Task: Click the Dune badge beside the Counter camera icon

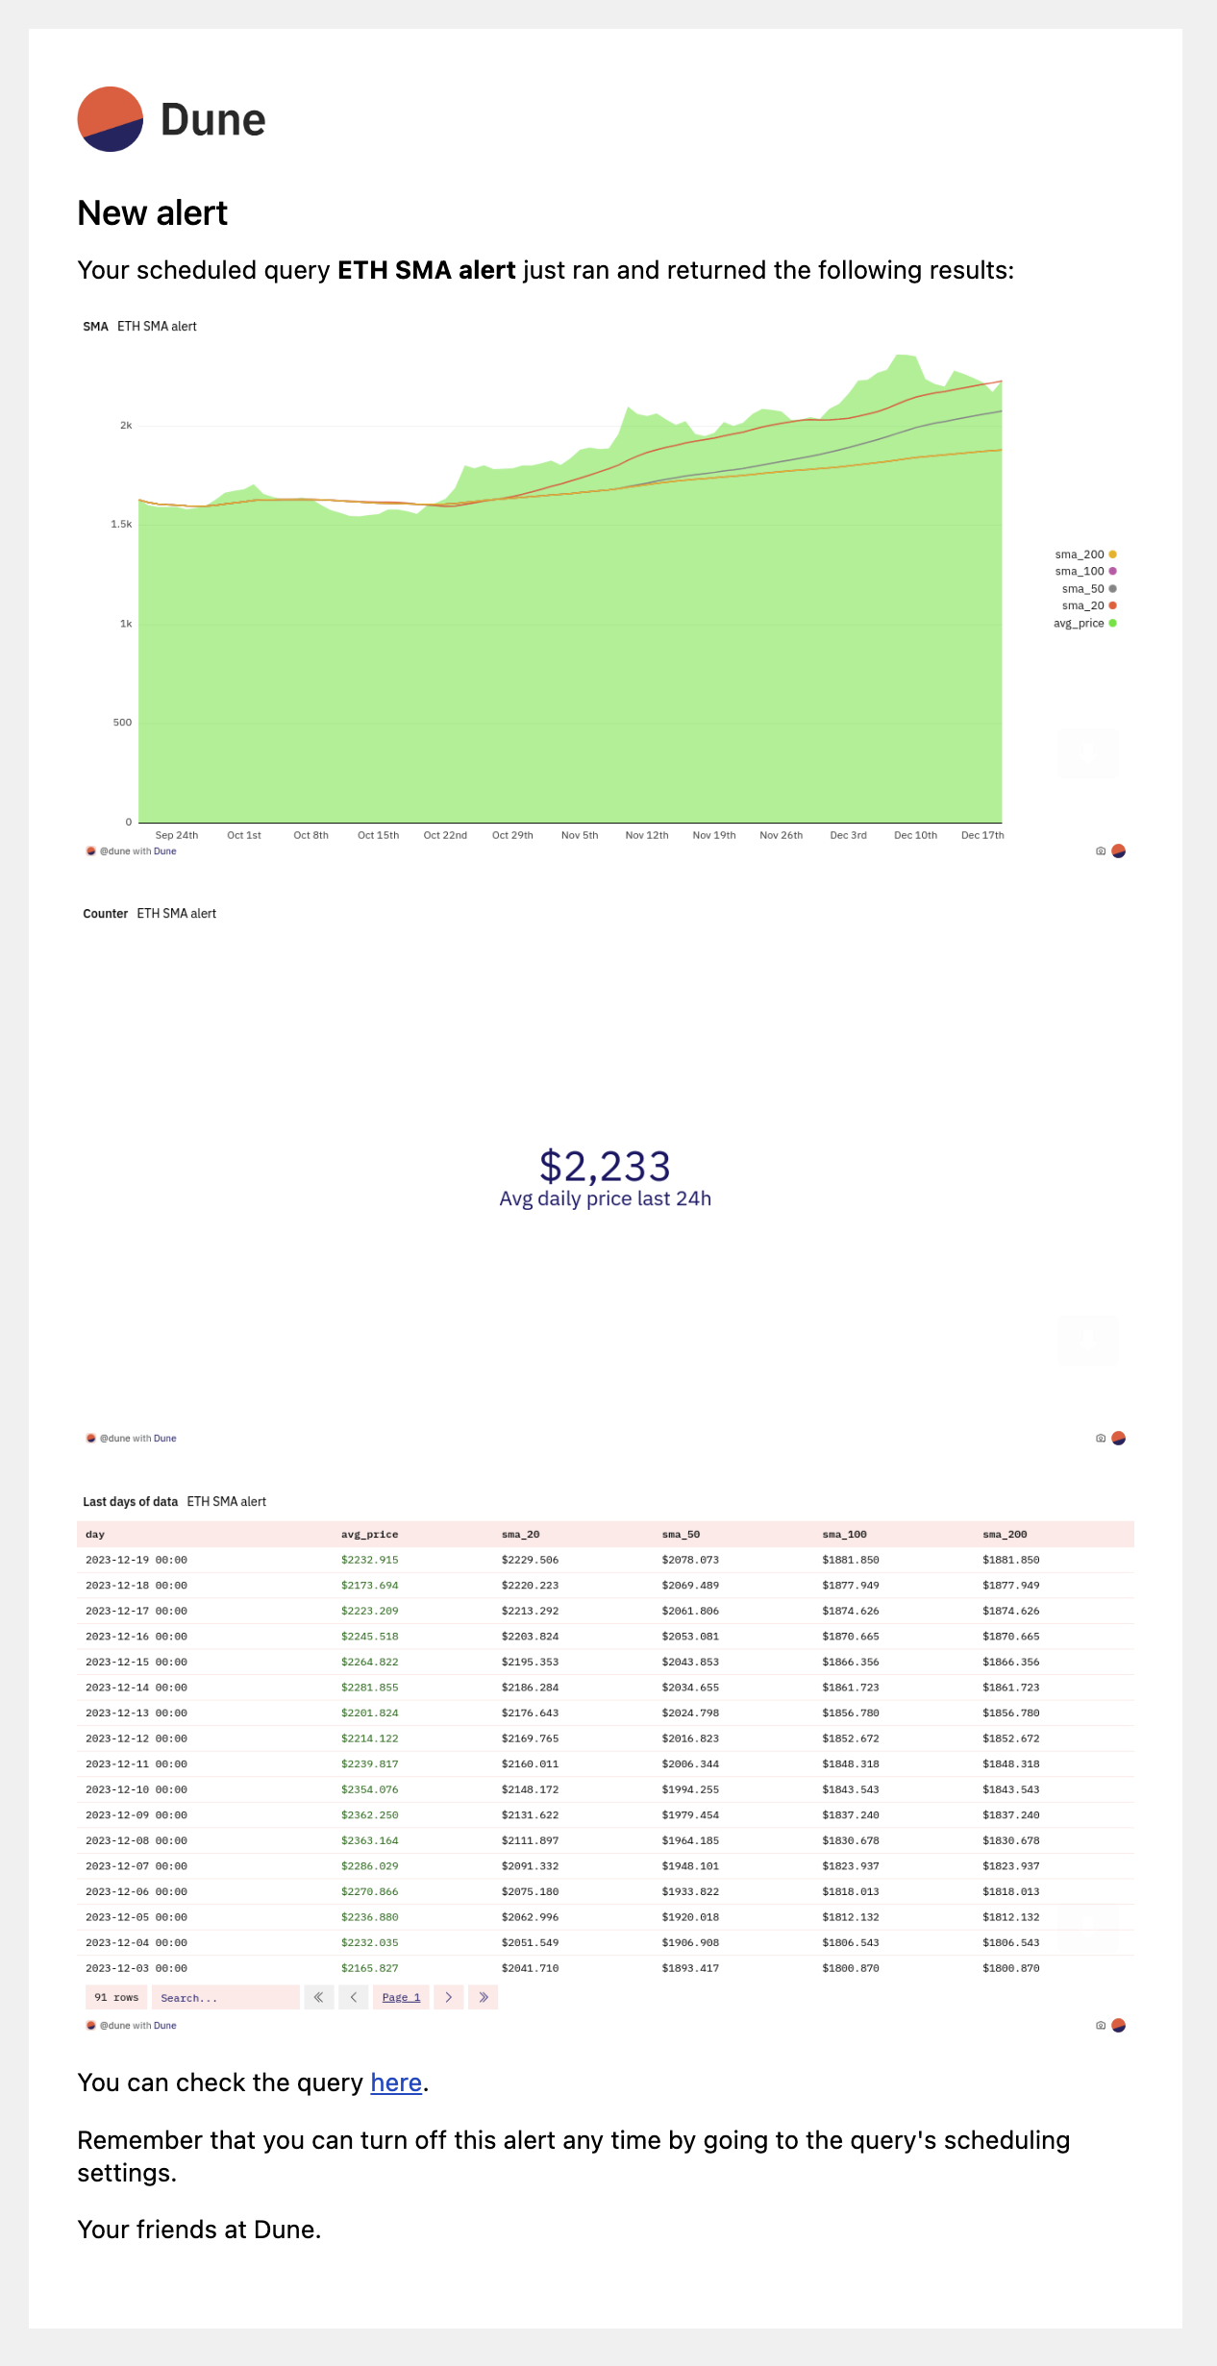Action: 1119,1439
